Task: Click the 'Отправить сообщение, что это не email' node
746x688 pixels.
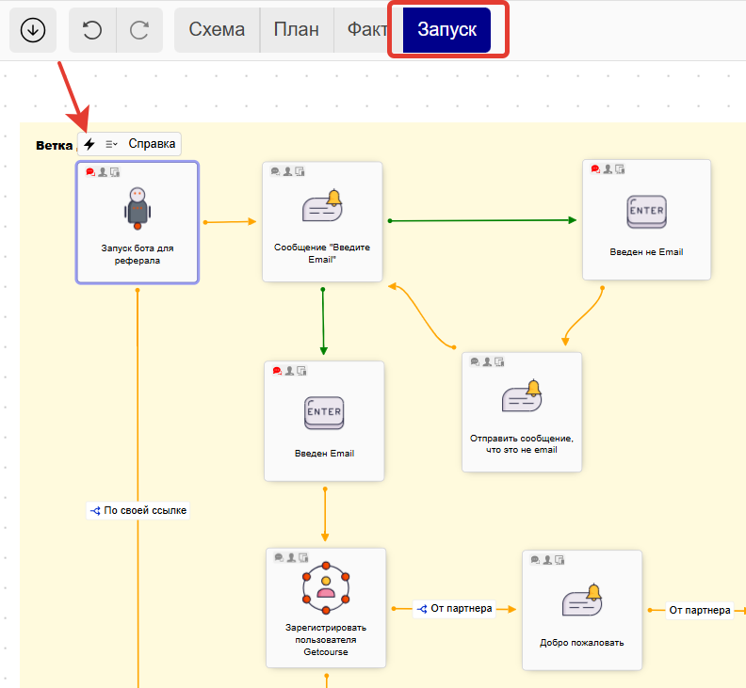Action: [521, 411]
